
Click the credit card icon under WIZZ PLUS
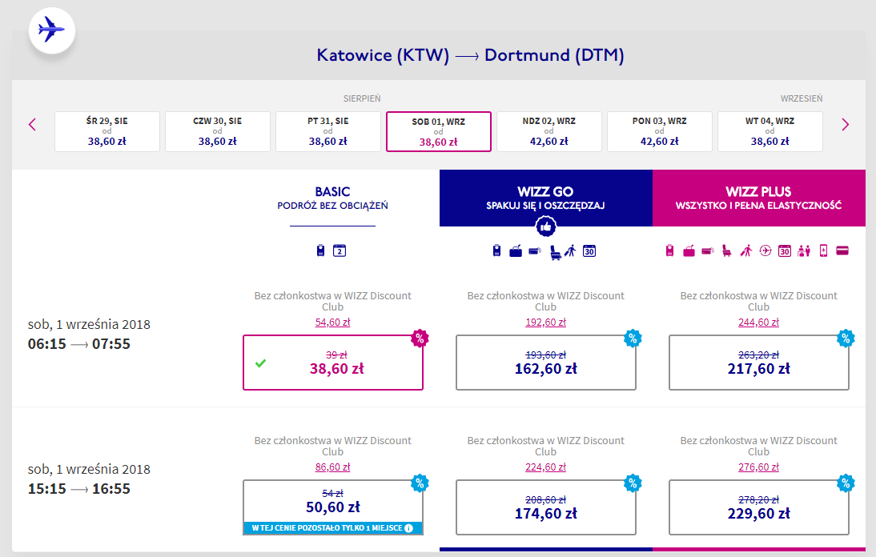pyautogui.click(x=842, y=250)
